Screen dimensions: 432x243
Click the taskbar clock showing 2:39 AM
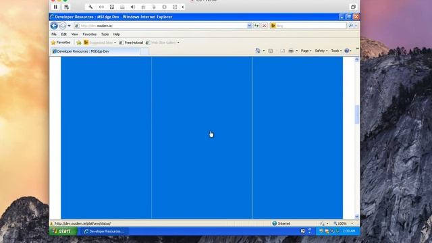pyautogui.click(x=349, y=231)
